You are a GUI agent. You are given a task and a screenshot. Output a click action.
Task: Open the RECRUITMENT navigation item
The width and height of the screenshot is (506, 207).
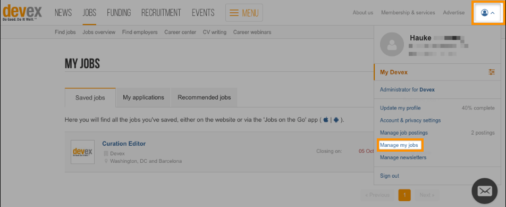click(162, 13)
